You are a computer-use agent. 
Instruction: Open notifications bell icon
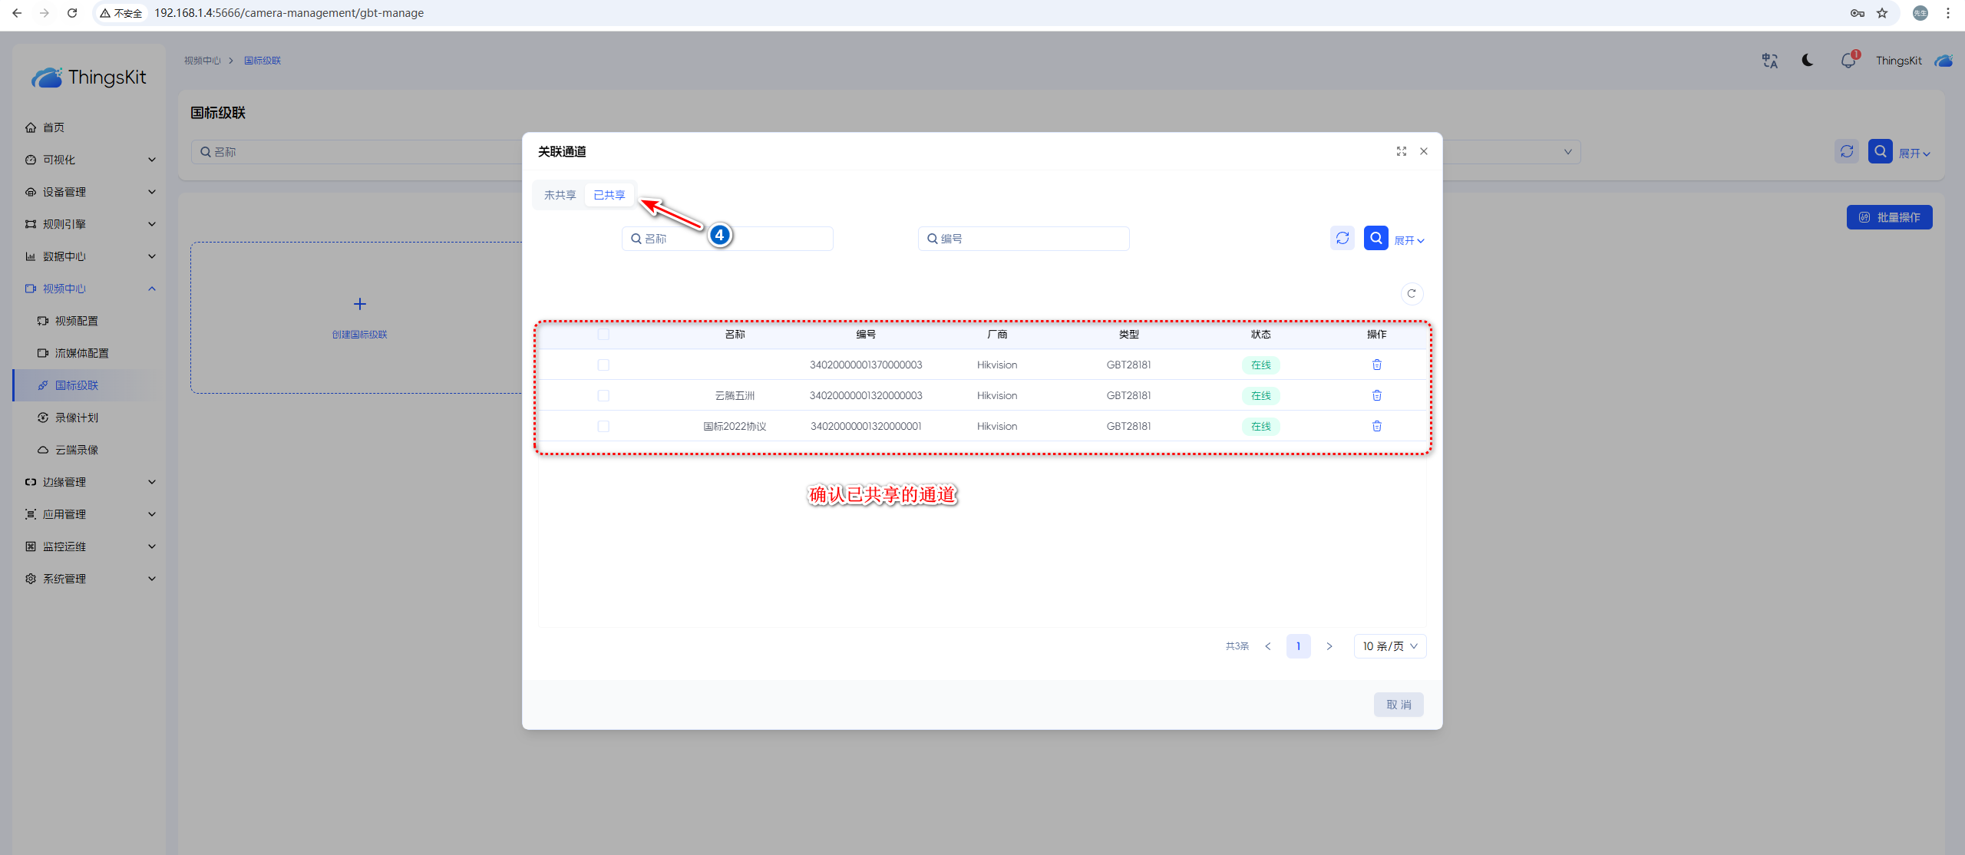(1848, 61)
